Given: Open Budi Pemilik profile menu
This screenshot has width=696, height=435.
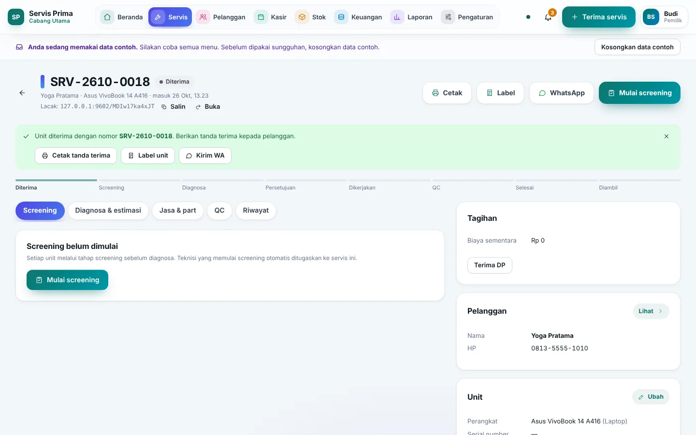Looking at the screenshot, I should (x=664, y=17).
